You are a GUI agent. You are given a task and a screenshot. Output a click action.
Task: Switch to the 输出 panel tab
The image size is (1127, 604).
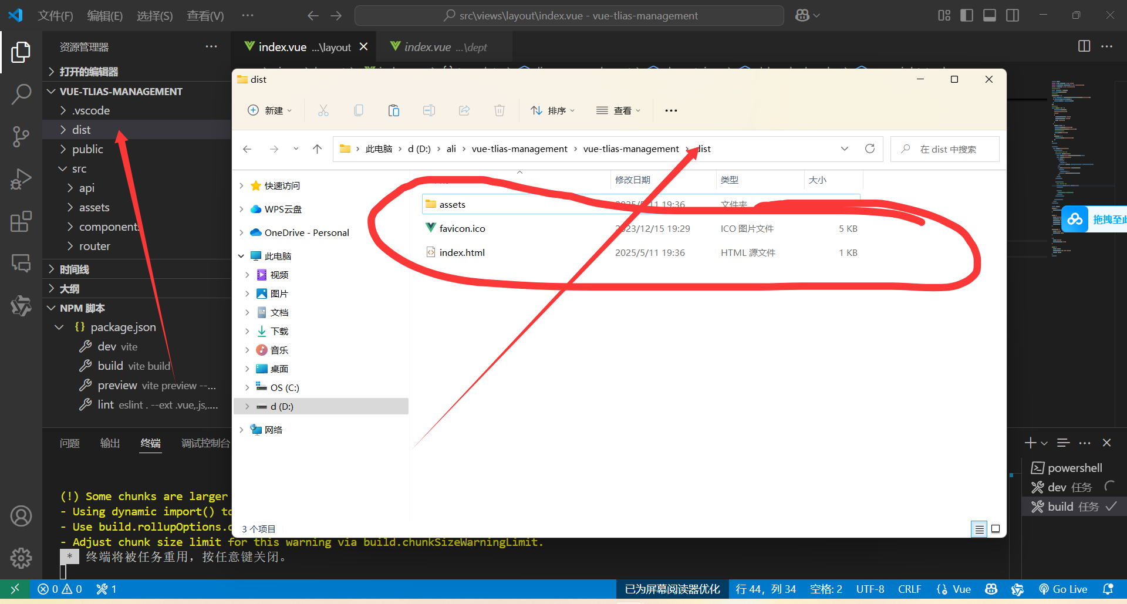click(110, 443)
